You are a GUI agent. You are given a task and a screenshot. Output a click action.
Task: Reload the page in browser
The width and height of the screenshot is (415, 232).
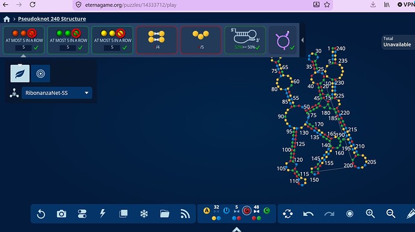(32, 4)
